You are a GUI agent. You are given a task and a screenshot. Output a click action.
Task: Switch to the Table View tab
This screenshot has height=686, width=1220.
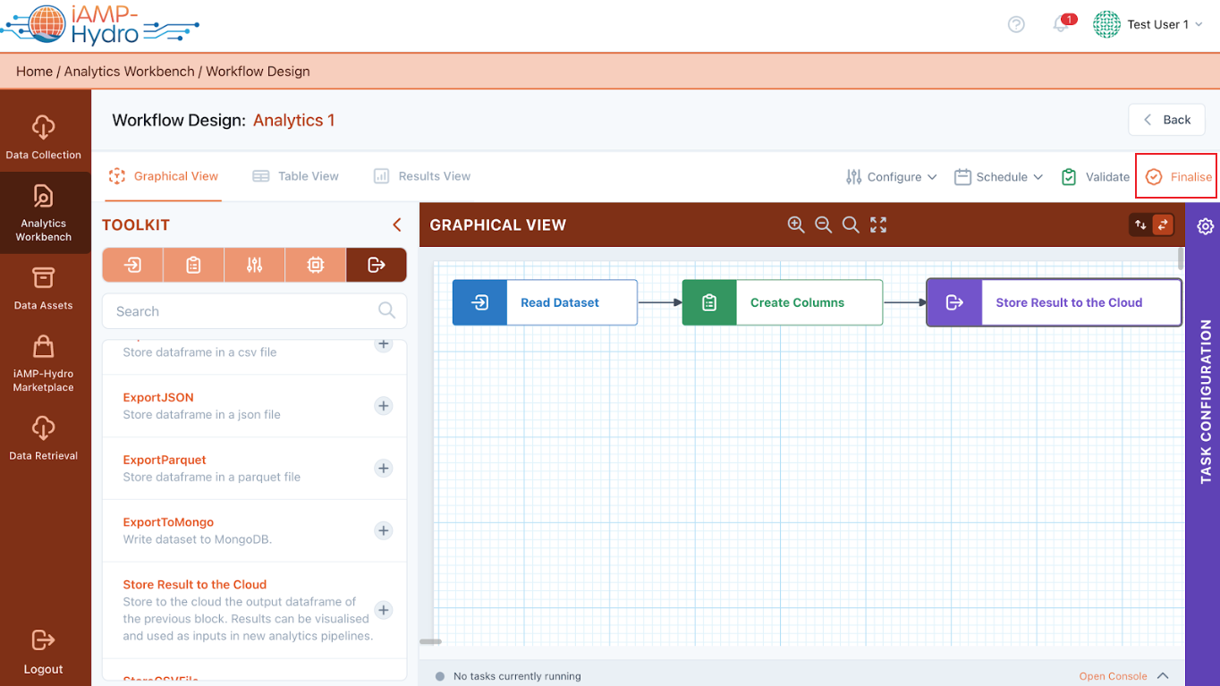(296, 176)
